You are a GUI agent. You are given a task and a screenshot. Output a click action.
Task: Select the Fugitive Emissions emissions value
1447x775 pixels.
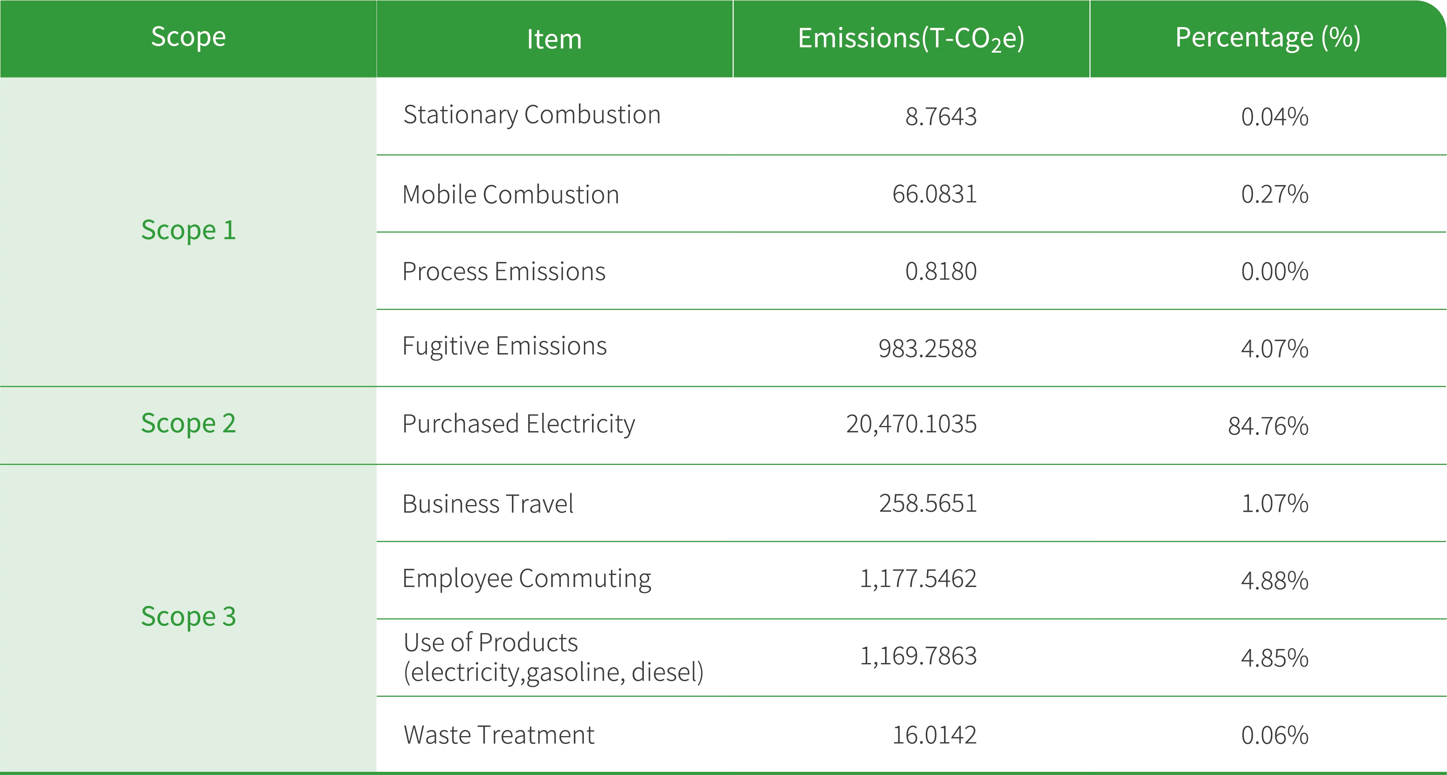coord(927,349)
